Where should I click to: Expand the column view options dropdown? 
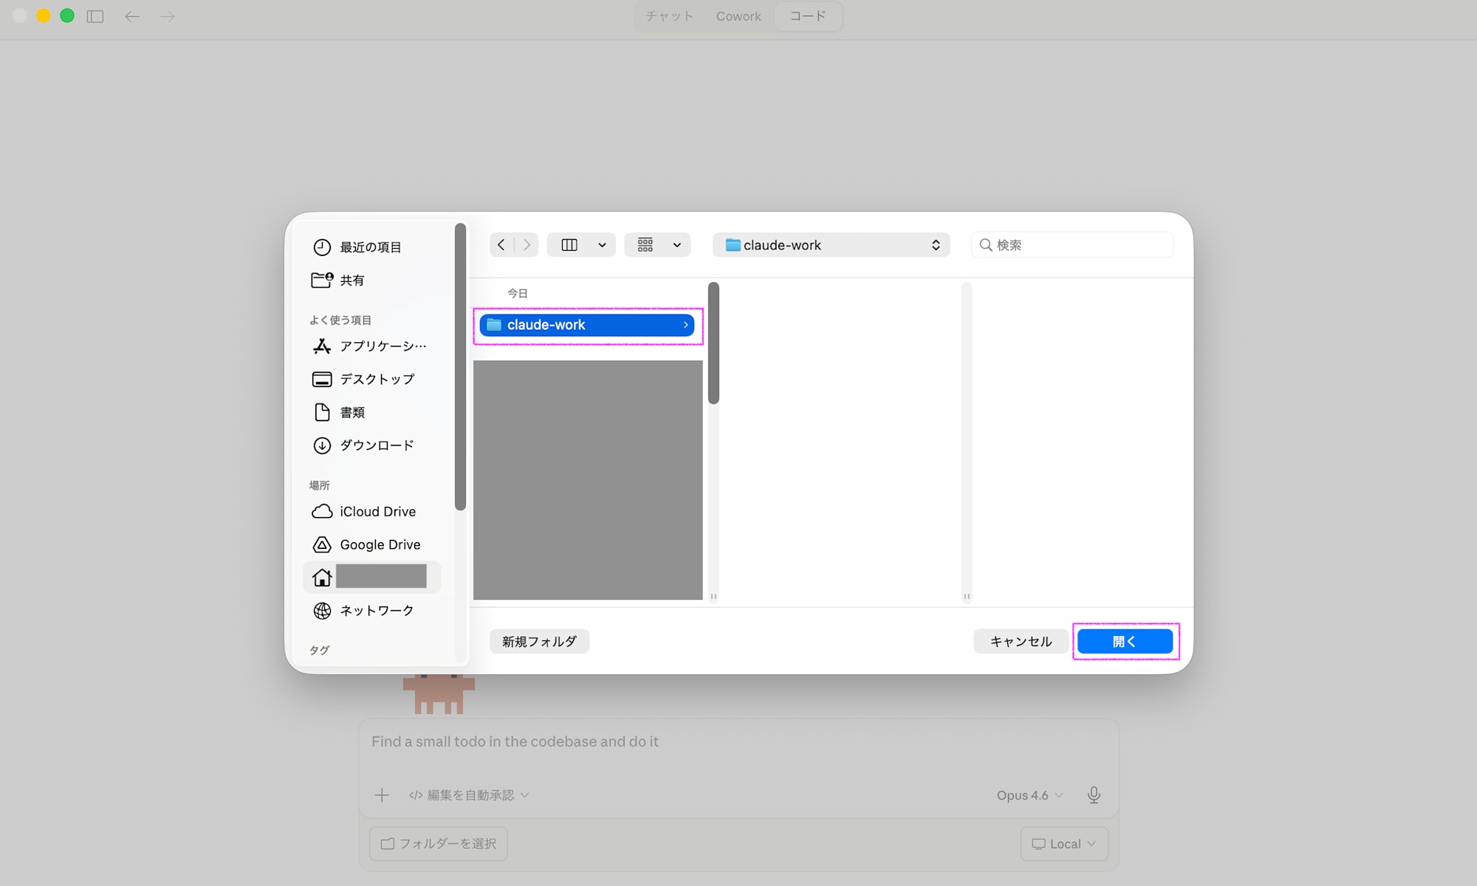coord(602,245)
